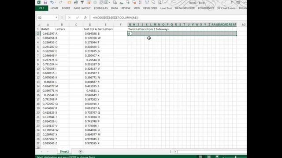Image resolution: width=282 pixels, height=158 pixels.
Task: Click letter W in Get Letters column
Action: 105,38
